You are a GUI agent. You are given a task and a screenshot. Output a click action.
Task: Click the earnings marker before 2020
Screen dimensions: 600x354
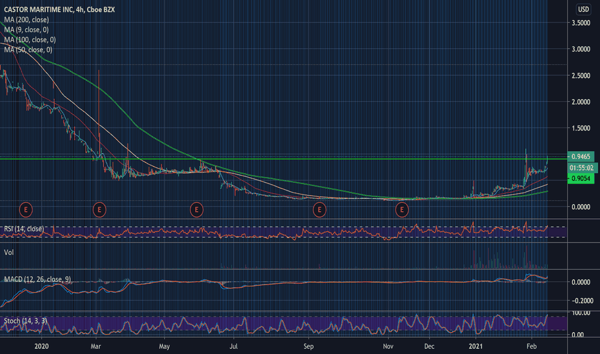pos(26,210)
